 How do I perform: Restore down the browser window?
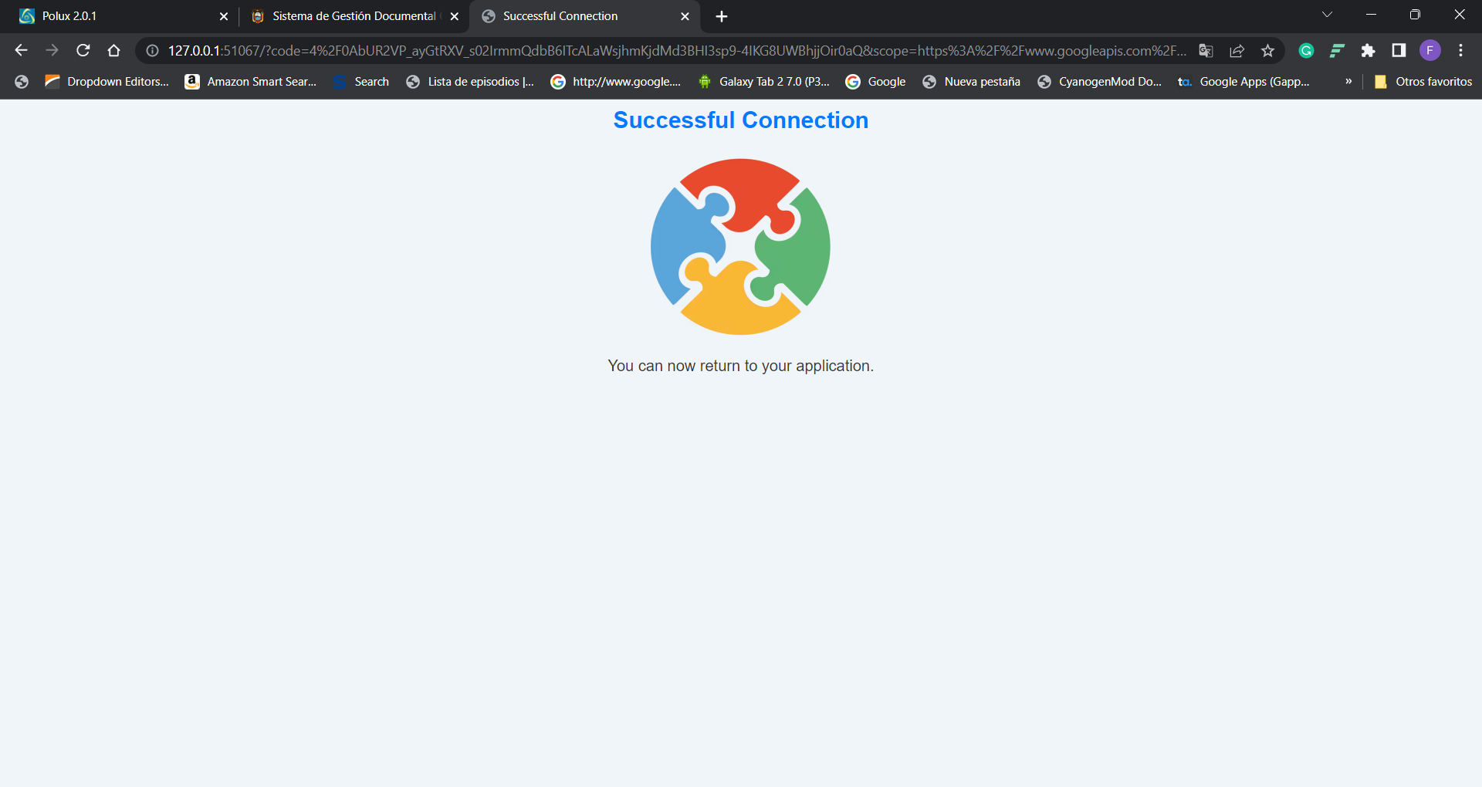pyautogui.click(x=1415, y=15)
